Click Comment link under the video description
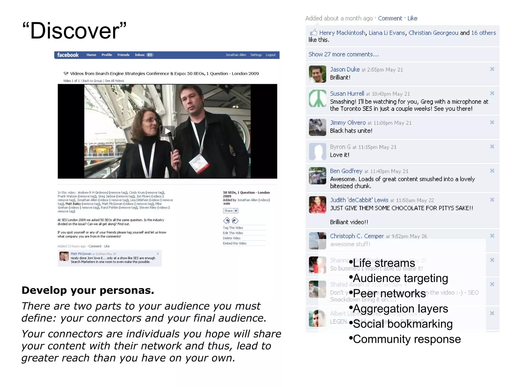The height and width of the screenshot is (387, 516). click(x=95, y=246)
